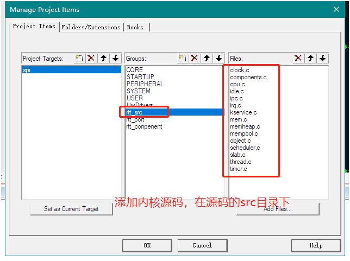Move the Project Target down
Screen dimensions: 350x261
116,59
